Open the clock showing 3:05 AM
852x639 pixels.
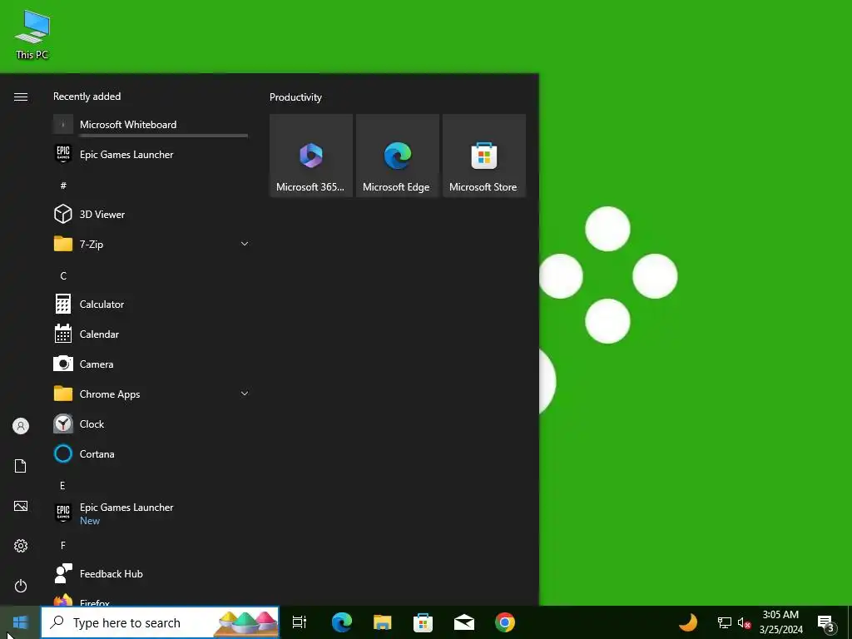(780, 622)
